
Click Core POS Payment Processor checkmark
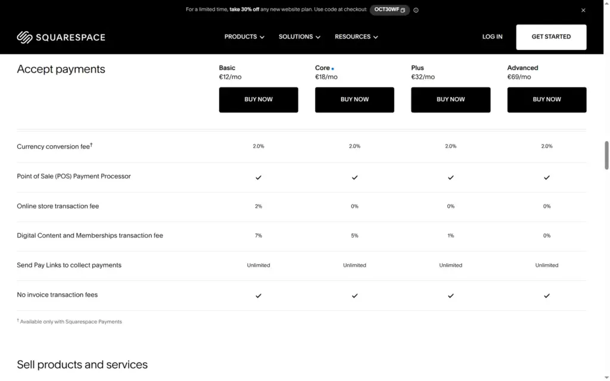point(354,177)
